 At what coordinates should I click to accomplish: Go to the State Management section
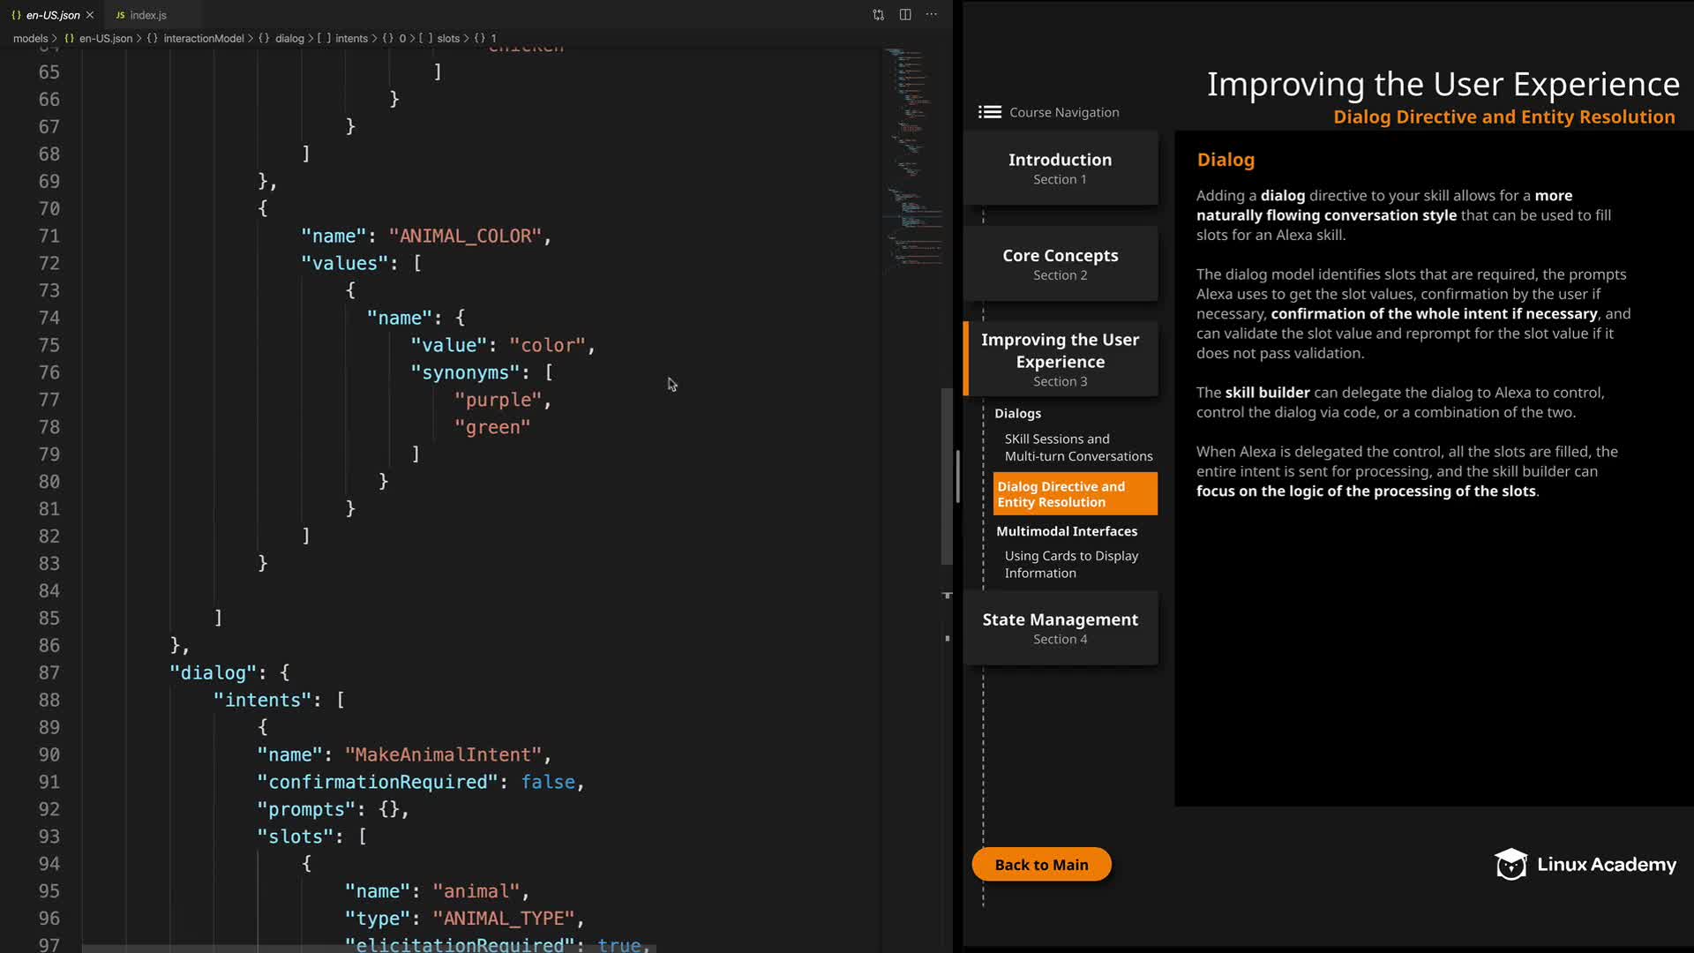(x=1060, y=627)
